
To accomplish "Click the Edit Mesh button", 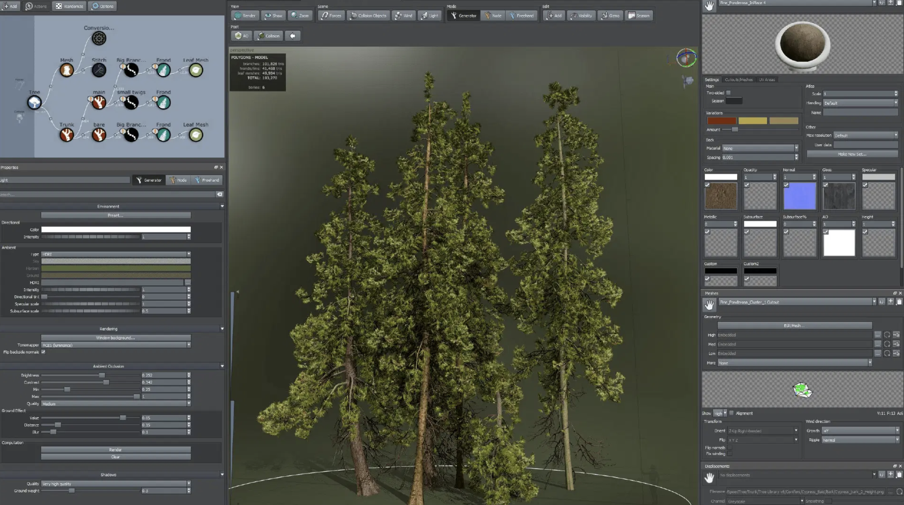I will coord(795,325).
